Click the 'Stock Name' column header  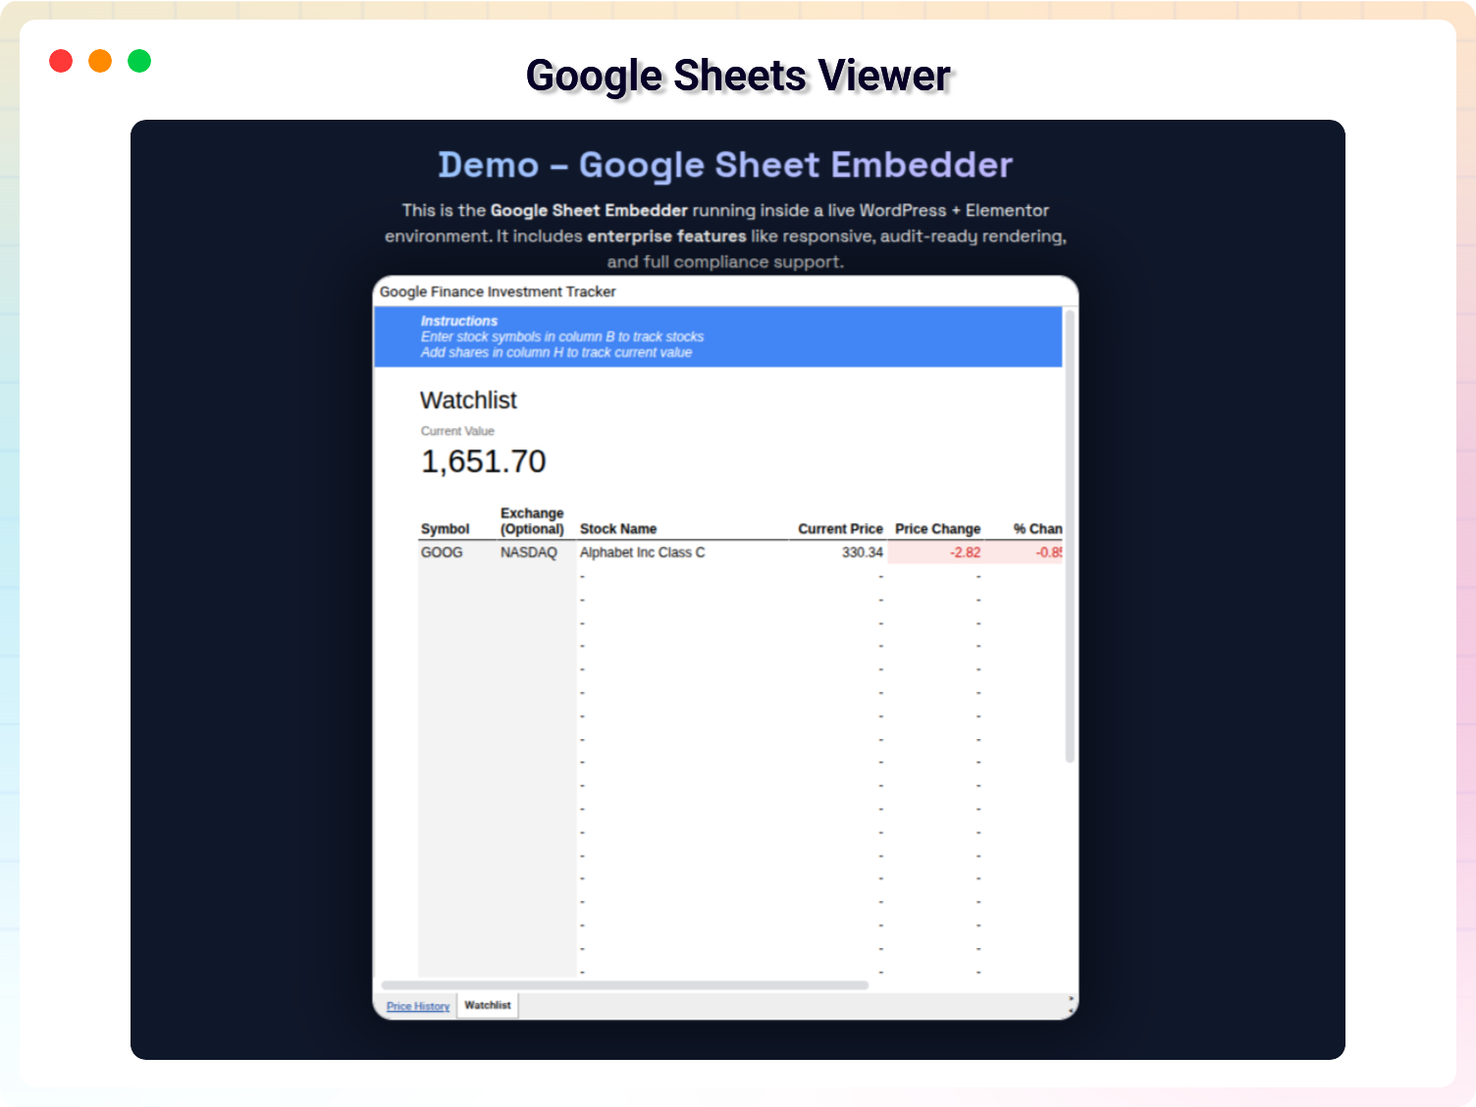618,529
